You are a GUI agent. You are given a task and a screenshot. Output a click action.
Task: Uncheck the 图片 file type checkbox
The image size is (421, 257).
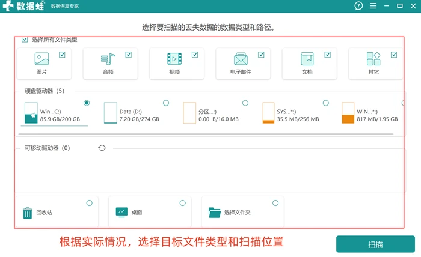click(62, 55)
